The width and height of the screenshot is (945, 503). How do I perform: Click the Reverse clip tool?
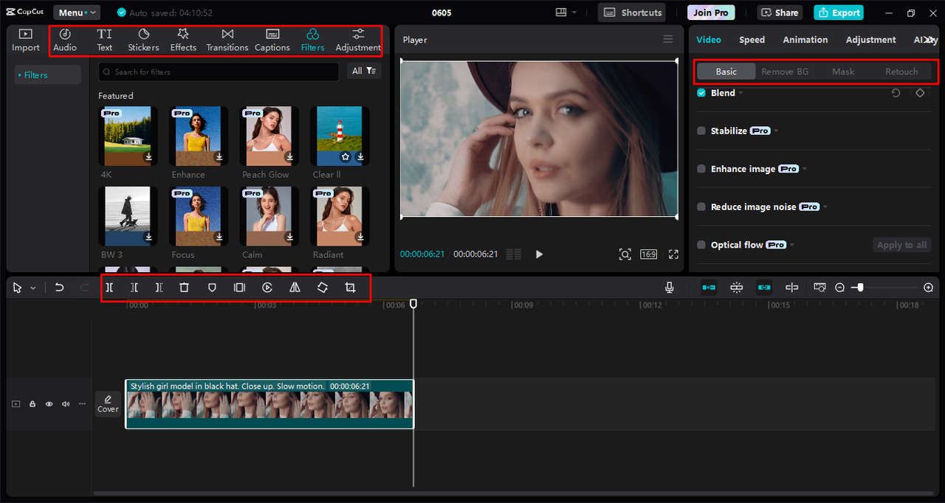tap(267, 288)
